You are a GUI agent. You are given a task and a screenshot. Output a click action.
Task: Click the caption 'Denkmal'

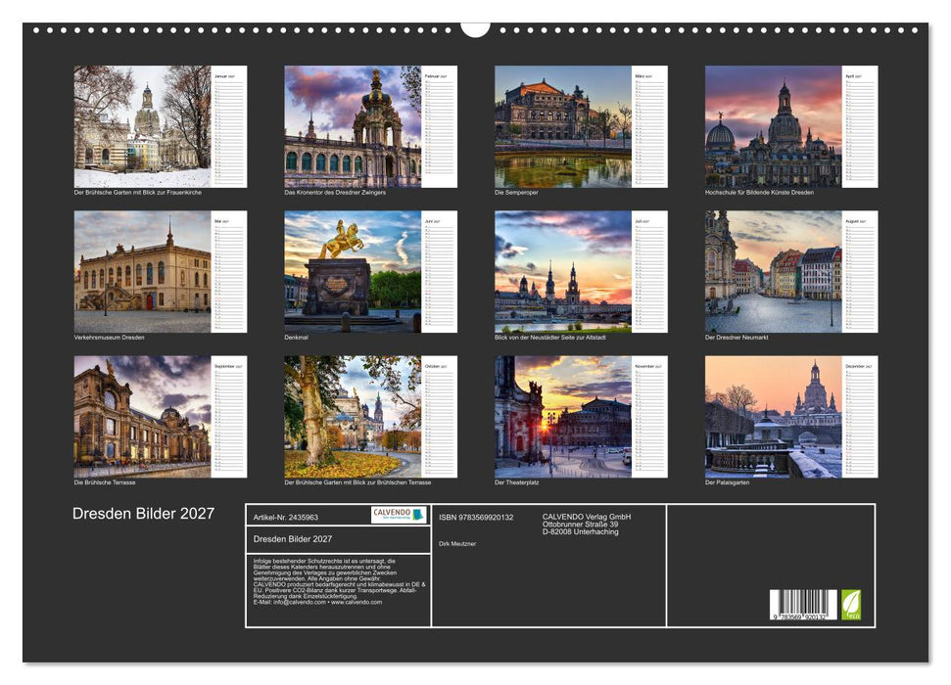tap(296, 337)
